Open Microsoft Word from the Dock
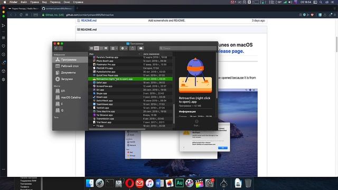 159,183
